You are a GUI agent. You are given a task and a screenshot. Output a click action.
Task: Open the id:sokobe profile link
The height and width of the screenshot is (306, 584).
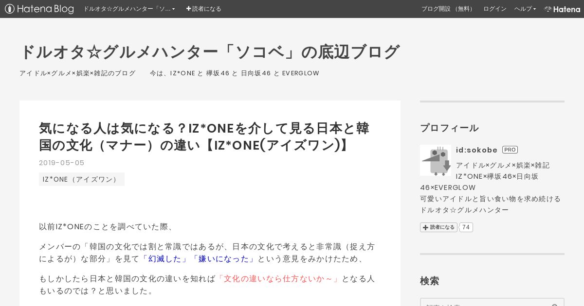point(477,150)
